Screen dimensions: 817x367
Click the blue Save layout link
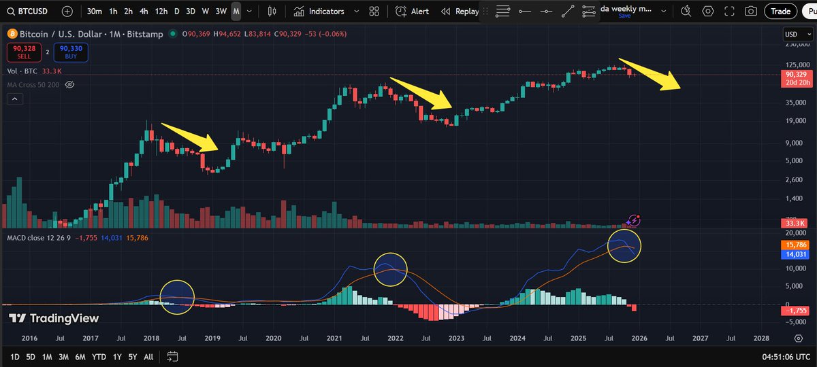tap(624, 16)
